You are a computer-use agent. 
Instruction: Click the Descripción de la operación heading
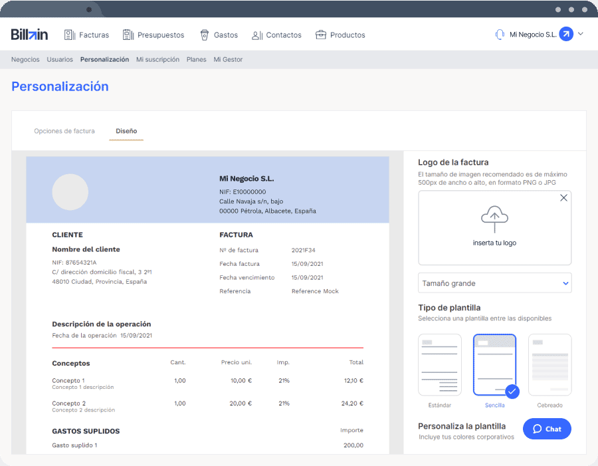[102, 324]
